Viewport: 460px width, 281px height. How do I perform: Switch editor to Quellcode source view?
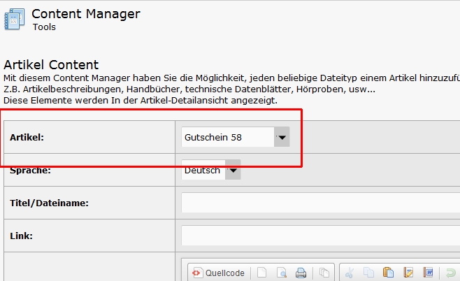218,273
